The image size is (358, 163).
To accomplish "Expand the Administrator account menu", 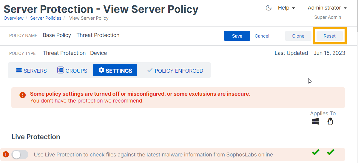I will click(x=327, y=8).
